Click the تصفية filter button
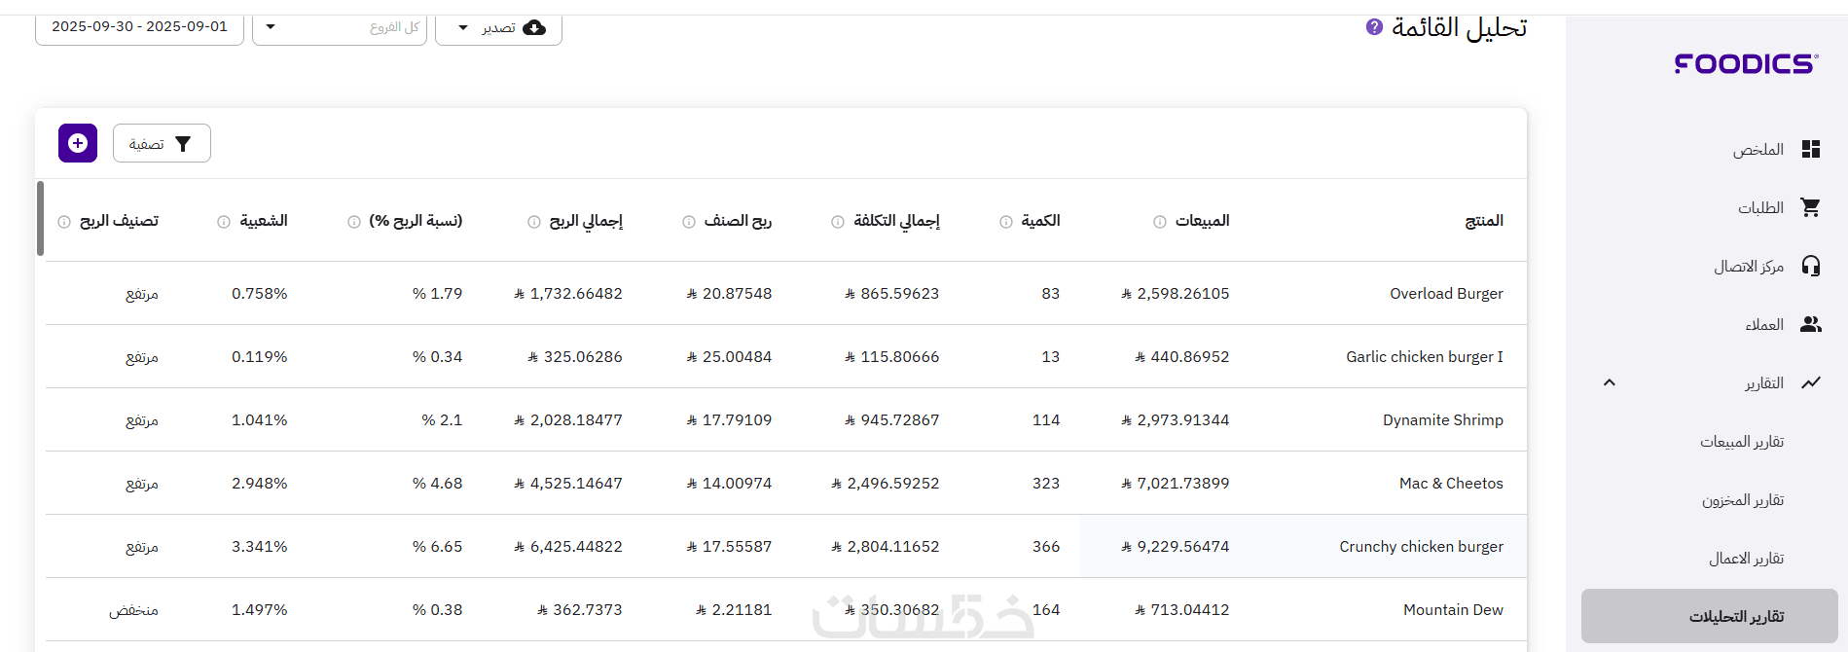This screenshot has height=652, width=1848. coord(162,143)
